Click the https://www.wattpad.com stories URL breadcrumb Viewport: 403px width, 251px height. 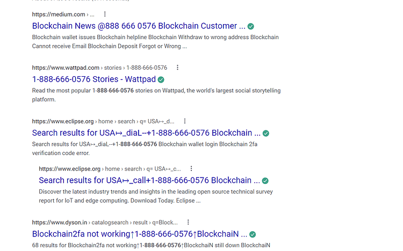pos(99,68)
